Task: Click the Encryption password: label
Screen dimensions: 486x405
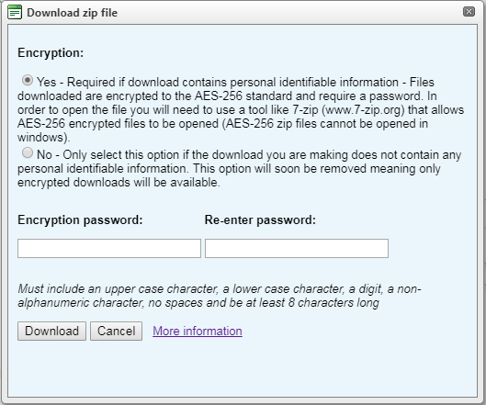Action: tap(80, 220)
